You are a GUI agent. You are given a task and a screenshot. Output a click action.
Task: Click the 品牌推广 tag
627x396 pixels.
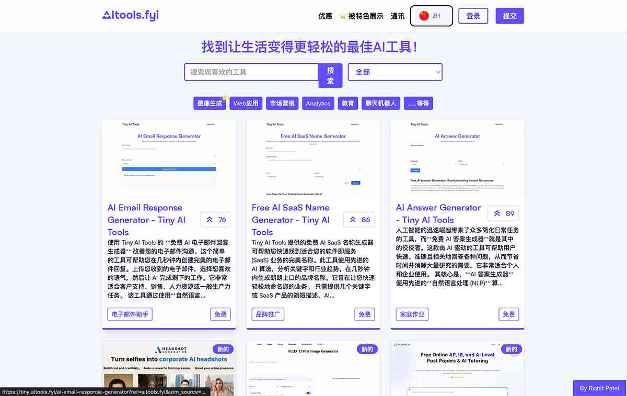click(268, 314)
